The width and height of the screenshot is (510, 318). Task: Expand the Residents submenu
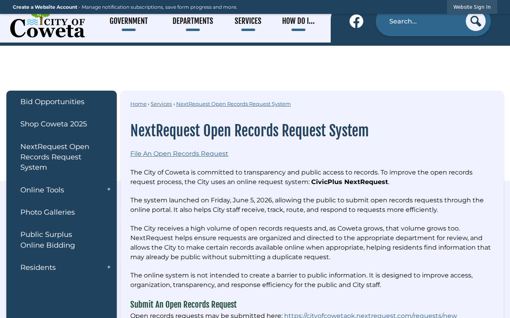pyautogui.click(x=109, y=268)
